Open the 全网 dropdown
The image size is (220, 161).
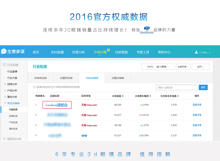(x=201, y=67)
